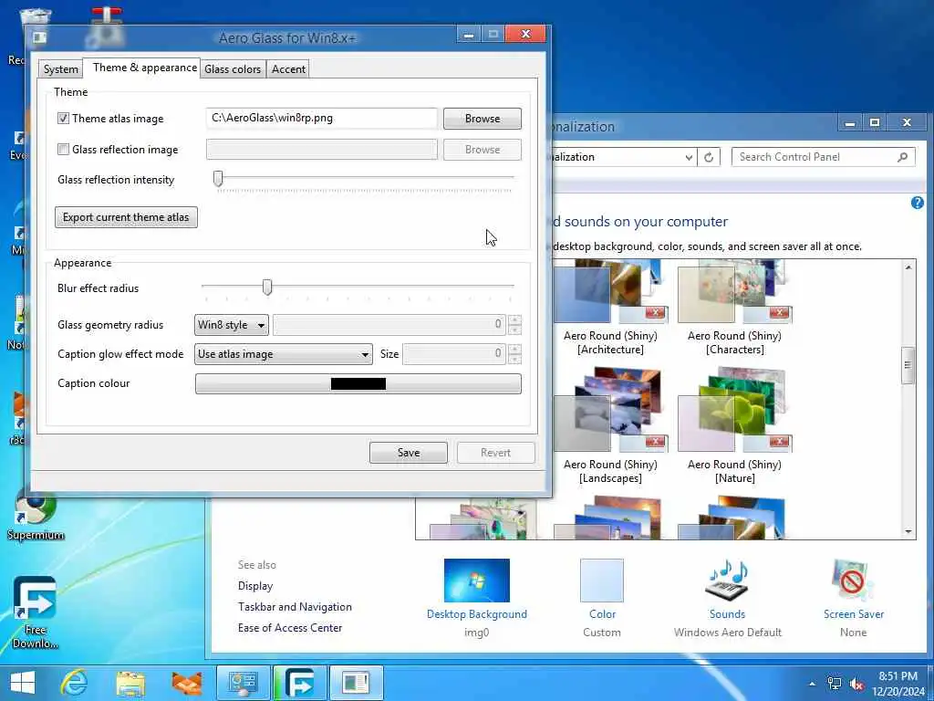The height and width of the screenshot is (701, 934).
Task: Select Aero Round (Shiny) [Landscapes] theme
Action: (610, 426)
